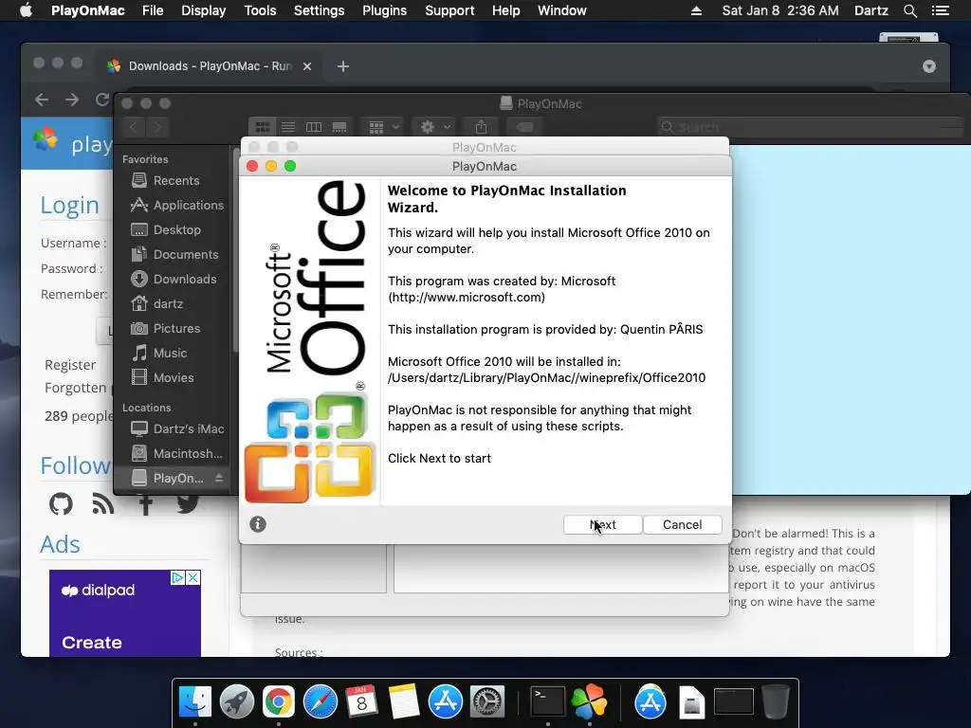Open Google Chrome from the Dock
971x728 pixels.
point(278,702)
